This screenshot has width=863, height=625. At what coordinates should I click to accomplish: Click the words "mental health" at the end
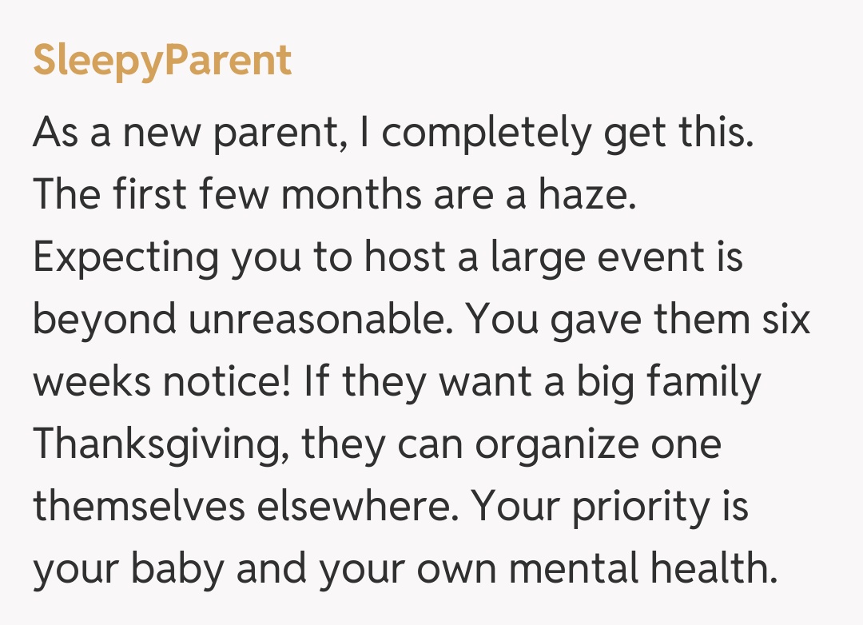point(642,568)
